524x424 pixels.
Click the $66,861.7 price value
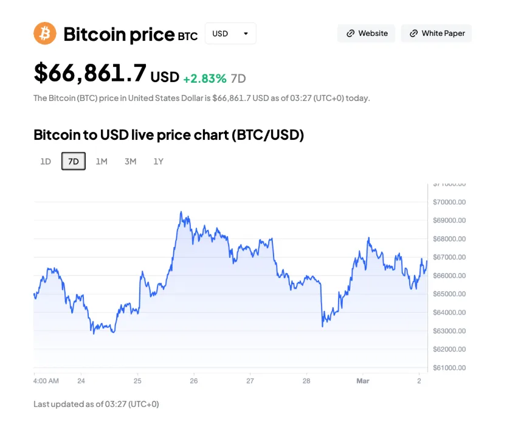pos(90,73)
